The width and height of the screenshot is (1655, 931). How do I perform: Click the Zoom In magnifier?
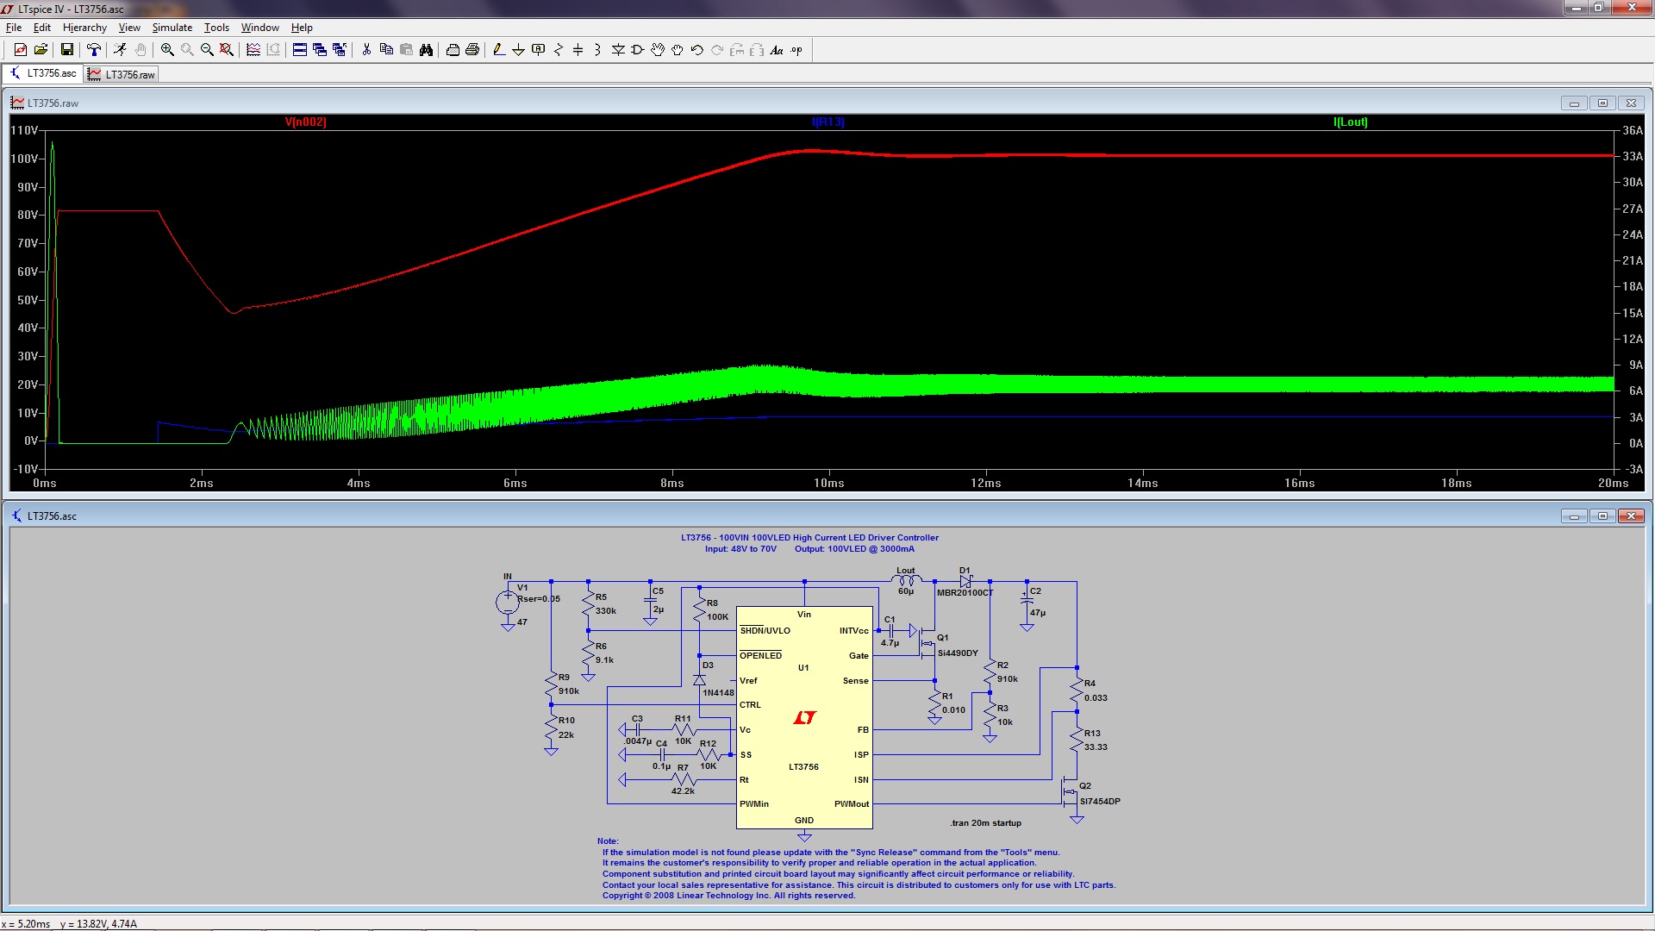[167, 50]
